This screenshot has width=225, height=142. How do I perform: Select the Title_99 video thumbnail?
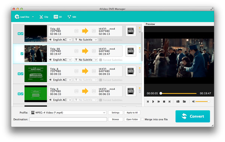(36, 54)
